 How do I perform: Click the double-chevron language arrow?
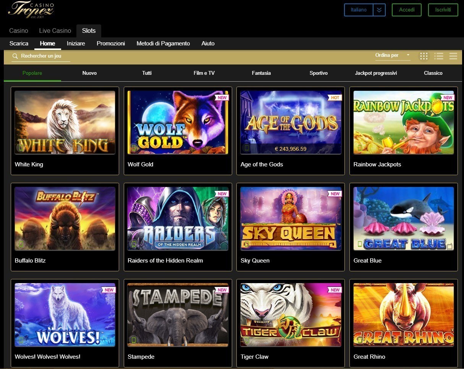click(x=379, y=10)
